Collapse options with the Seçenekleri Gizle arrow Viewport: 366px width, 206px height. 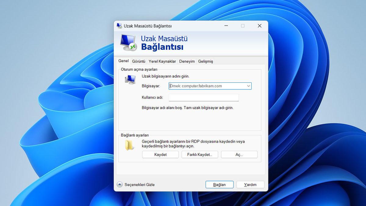coord(120,184)
